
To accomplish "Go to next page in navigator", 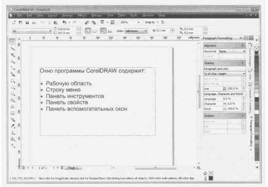I will [53, 168].
